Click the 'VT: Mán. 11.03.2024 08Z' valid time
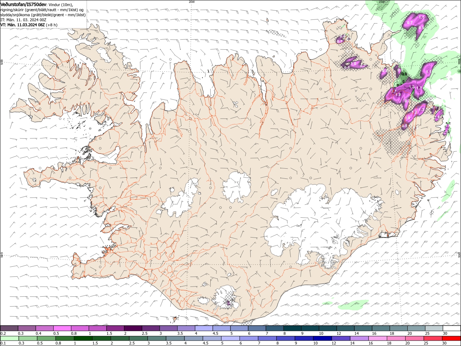This screenshot has width=461, height=346. pyautogui.click(x=22, y=25)
